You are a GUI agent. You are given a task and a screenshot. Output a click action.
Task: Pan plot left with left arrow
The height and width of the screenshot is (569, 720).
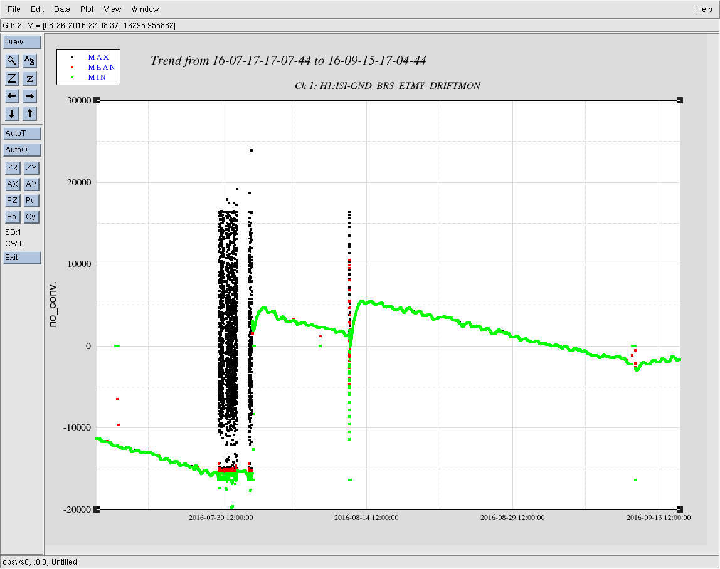12,96
